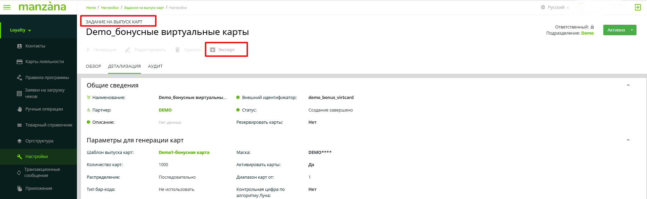Viewport: 647px width, 199px height.
Task: Click Home in the breadcrumb
Action: [x=91, y=7]
